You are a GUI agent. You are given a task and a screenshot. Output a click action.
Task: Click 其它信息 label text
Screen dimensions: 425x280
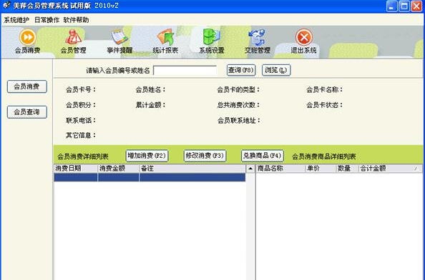click(81, 135)
